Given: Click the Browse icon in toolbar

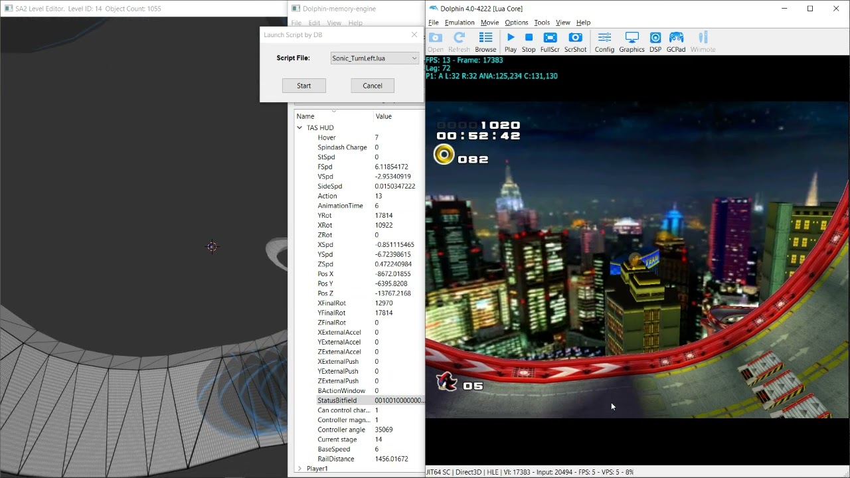Looking at the screenshot, I should click(x=485, y=38).
